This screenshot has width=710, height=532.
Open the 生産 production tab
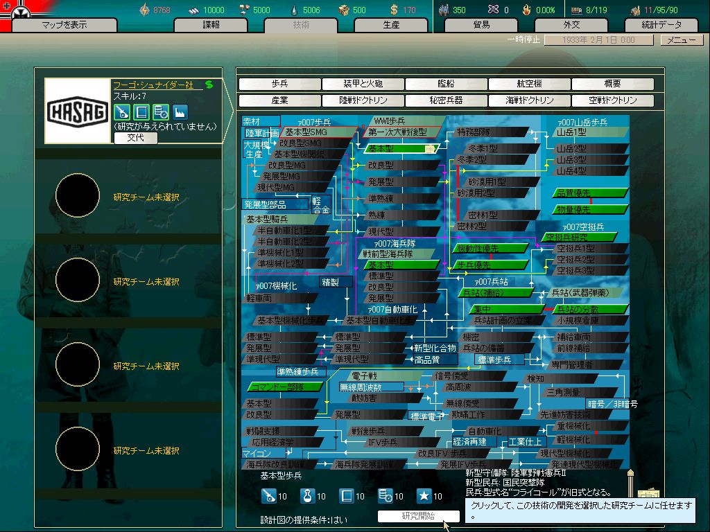tap(391, 25)
